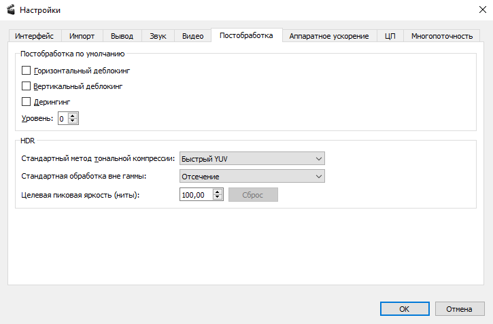Expand the Отсечение out-of-gamut dropdown
The width and height of the screenshot is (493, 324).
point(252,176)
